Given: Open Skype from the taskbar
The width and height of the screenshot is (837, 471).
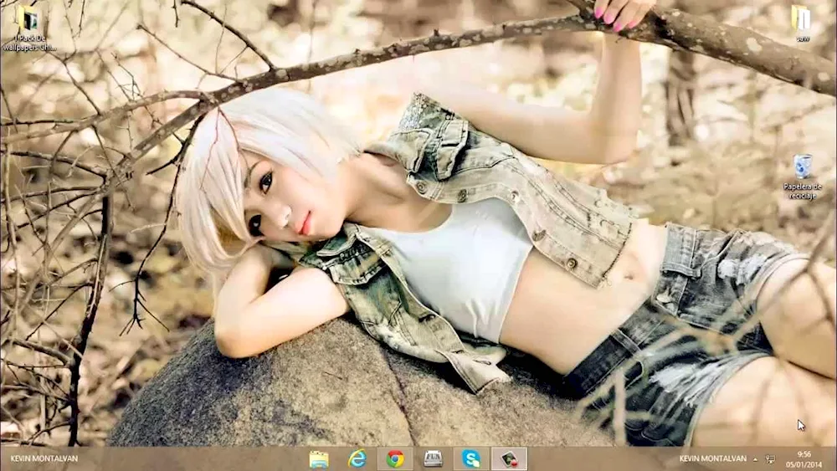Looking at the screenshot, I should [471, 458].
